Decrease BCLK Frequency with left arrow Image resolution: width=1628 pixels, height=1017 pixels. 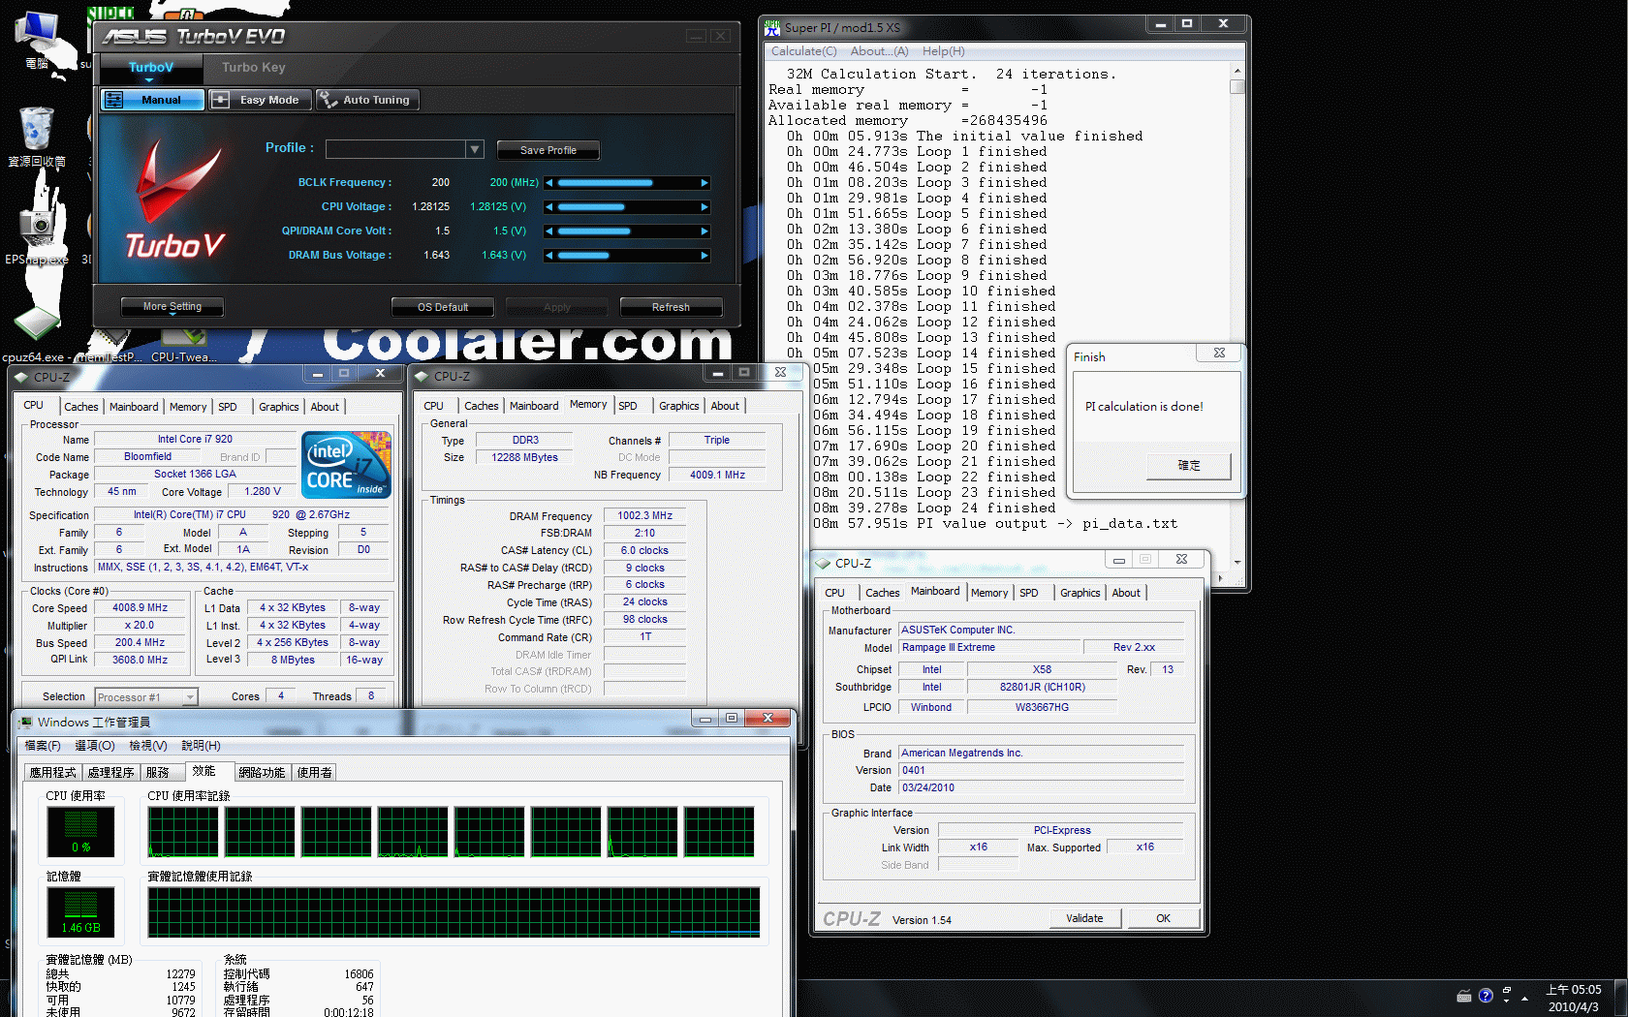[x=549, y=183]
